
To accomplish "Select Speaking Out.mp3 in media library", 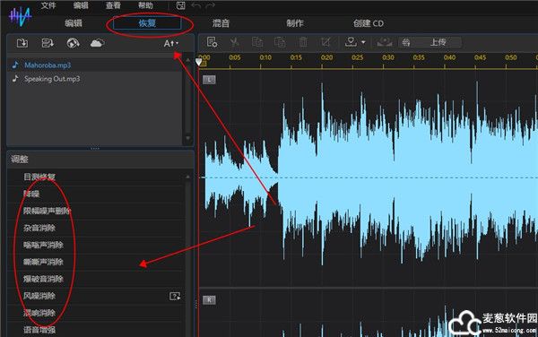I will [52, 79].
